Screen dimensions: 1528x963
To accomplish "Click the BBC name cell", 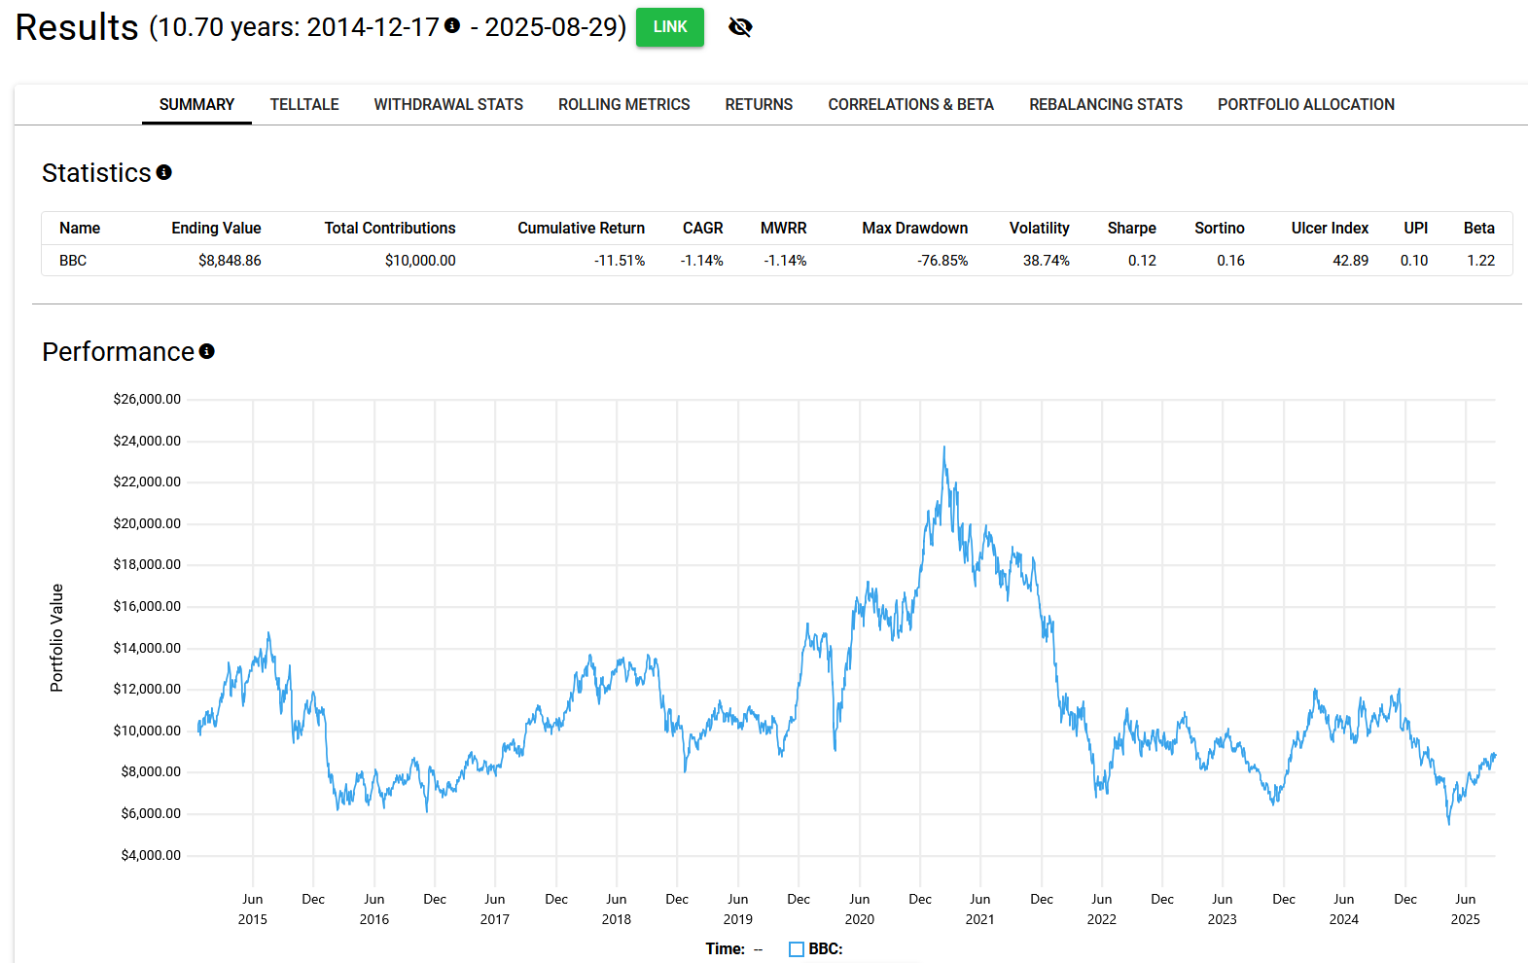I will tap(73, 261).
